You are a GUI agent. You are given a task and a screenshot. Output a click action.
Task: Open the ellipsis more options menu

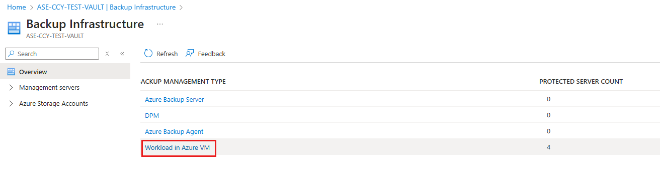(160, 24)
